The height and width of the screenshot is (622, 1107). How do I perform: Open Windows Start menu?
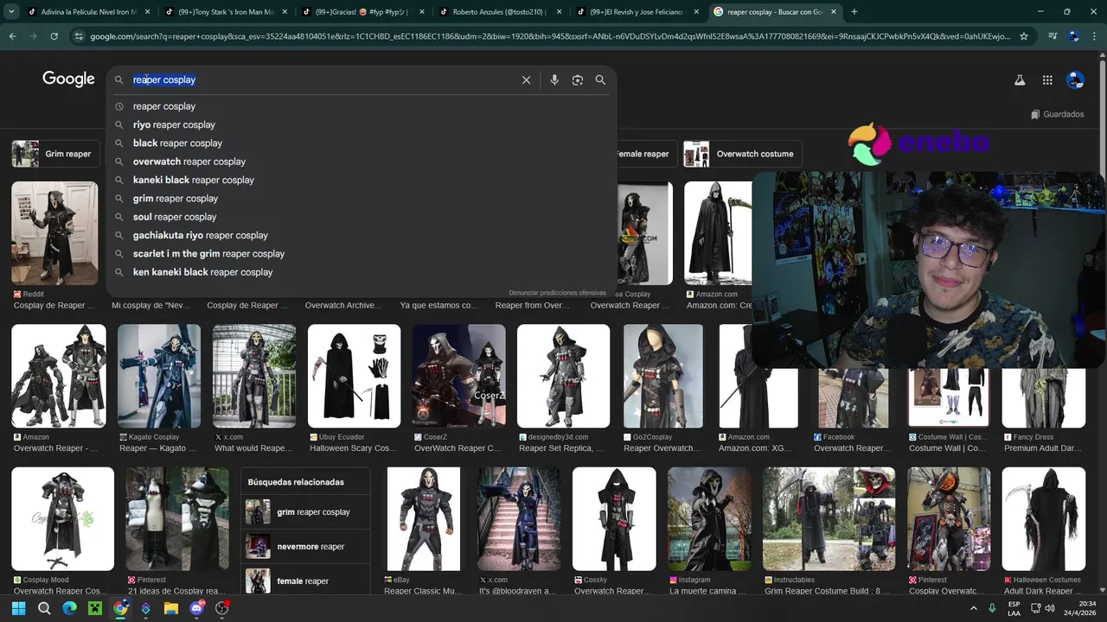(18, 608)
